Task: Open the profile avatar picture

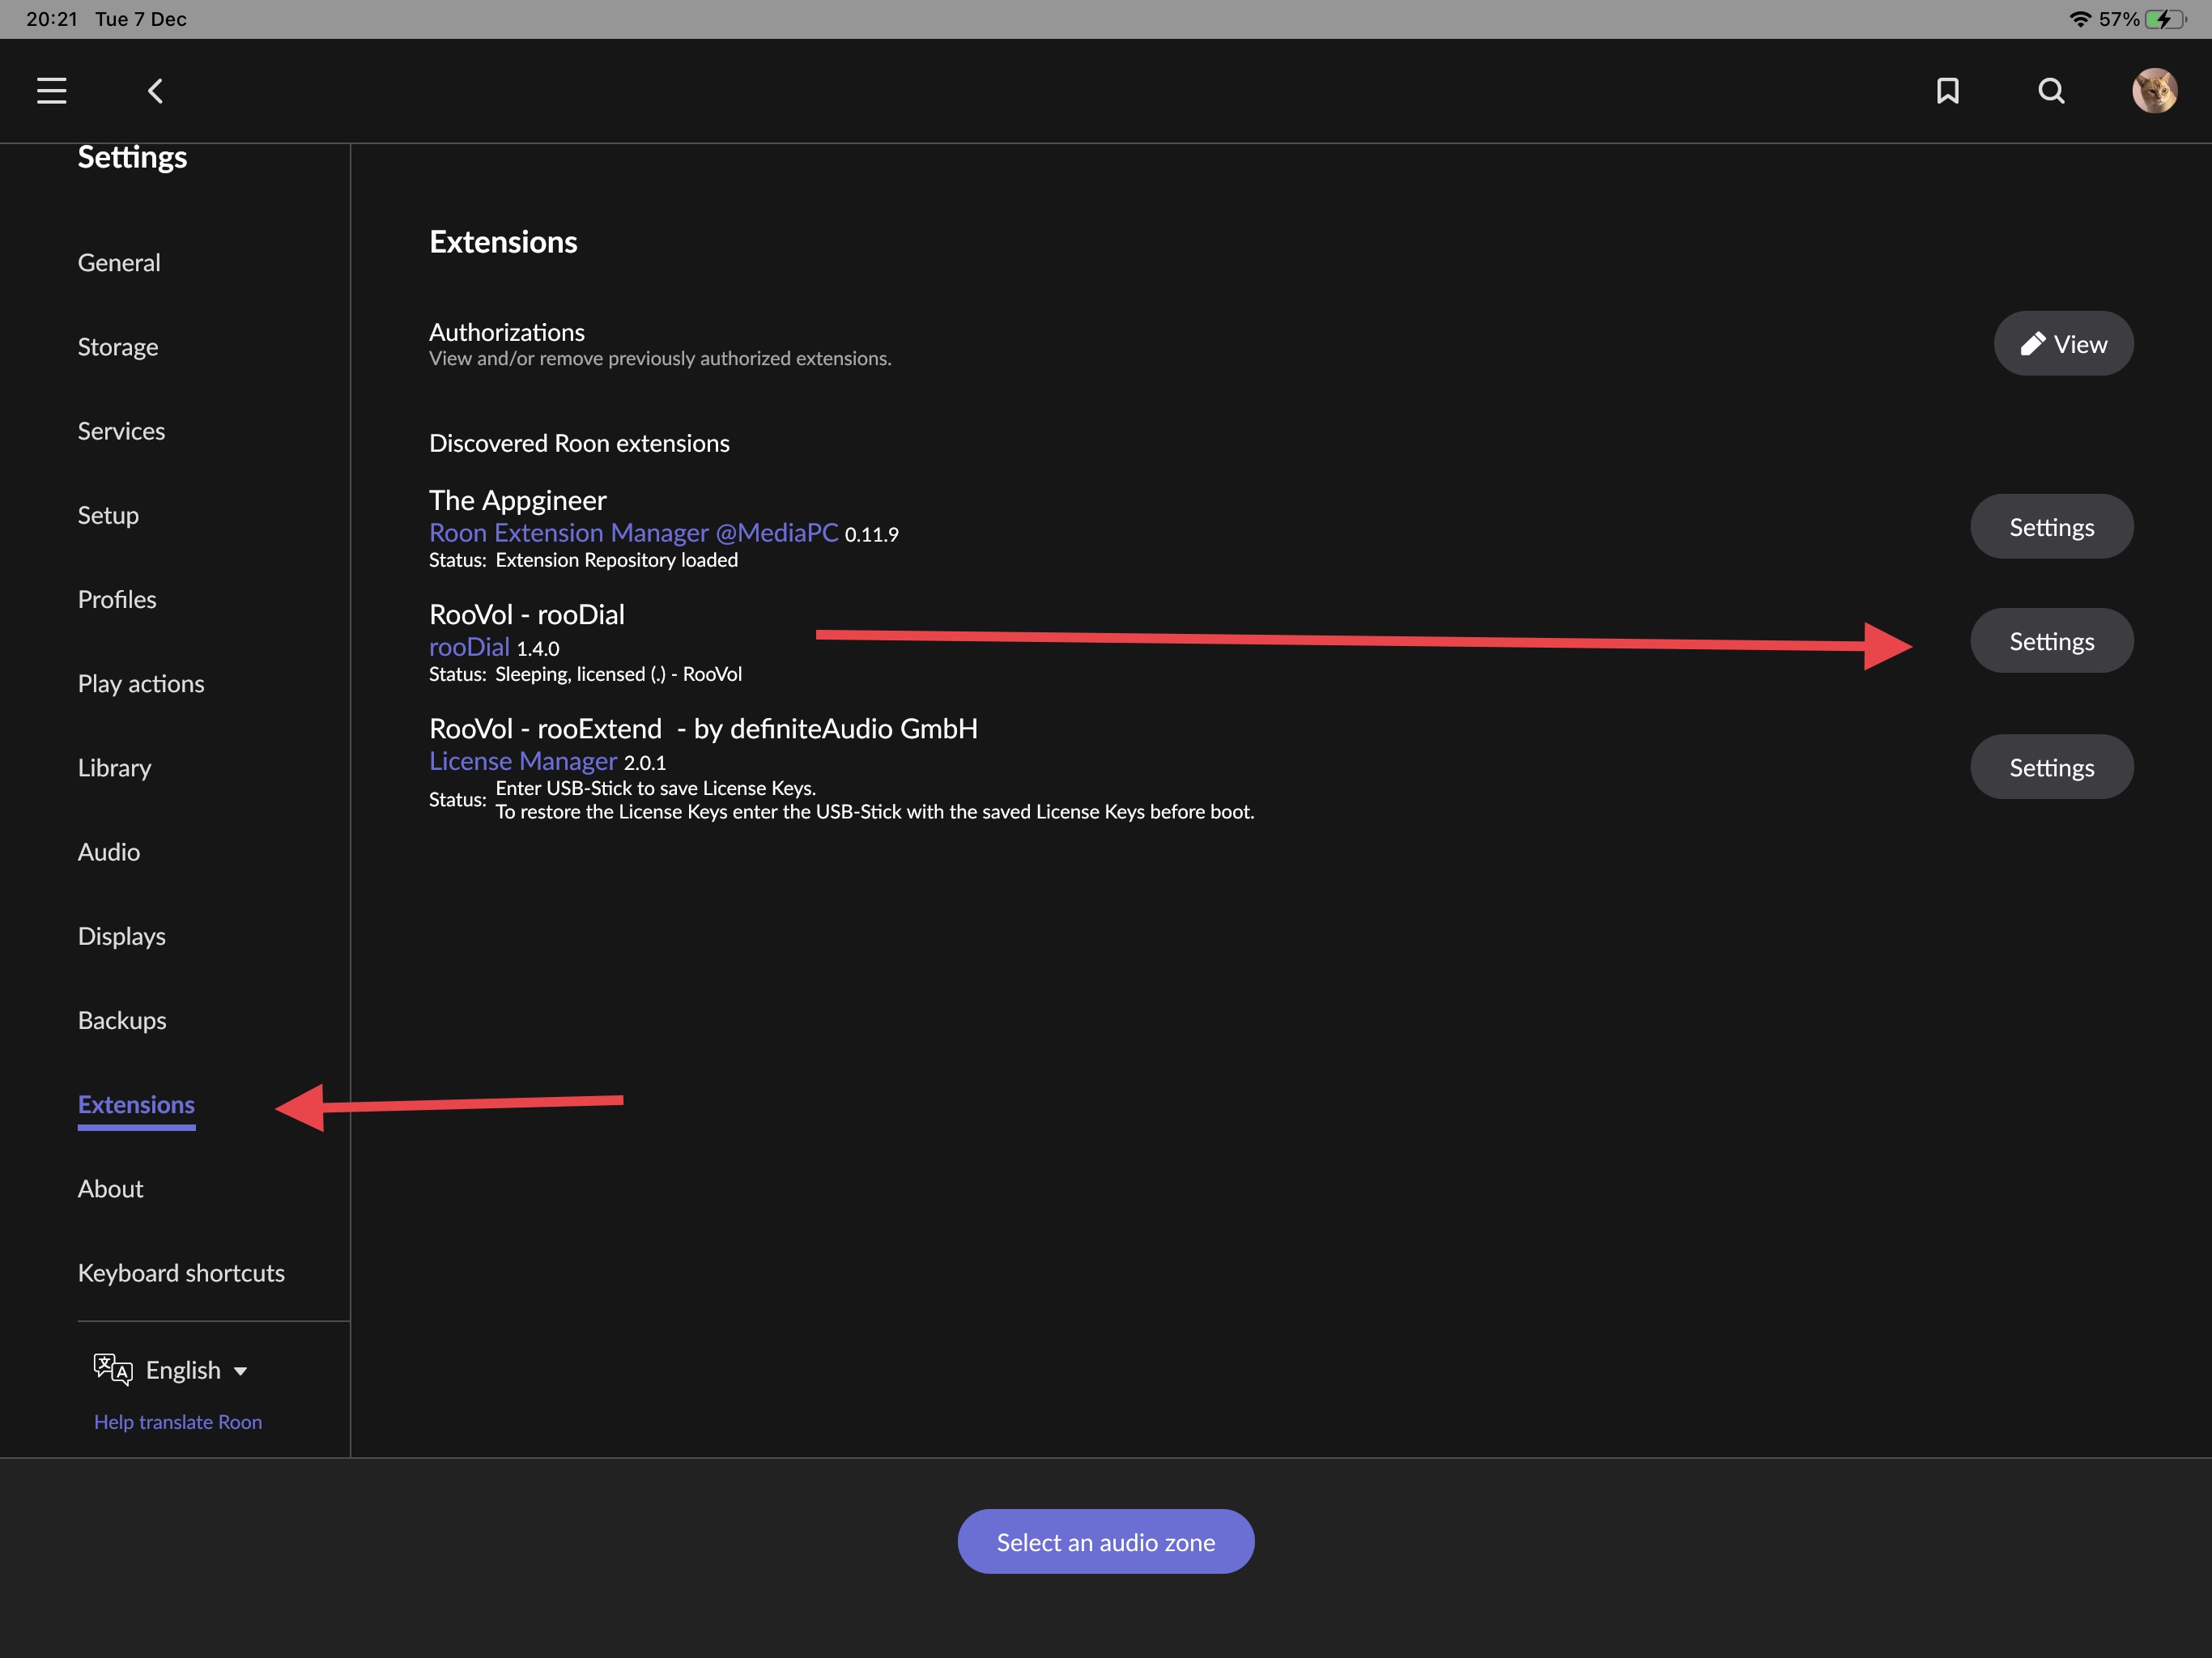Action: click(x=2154, y=91)
